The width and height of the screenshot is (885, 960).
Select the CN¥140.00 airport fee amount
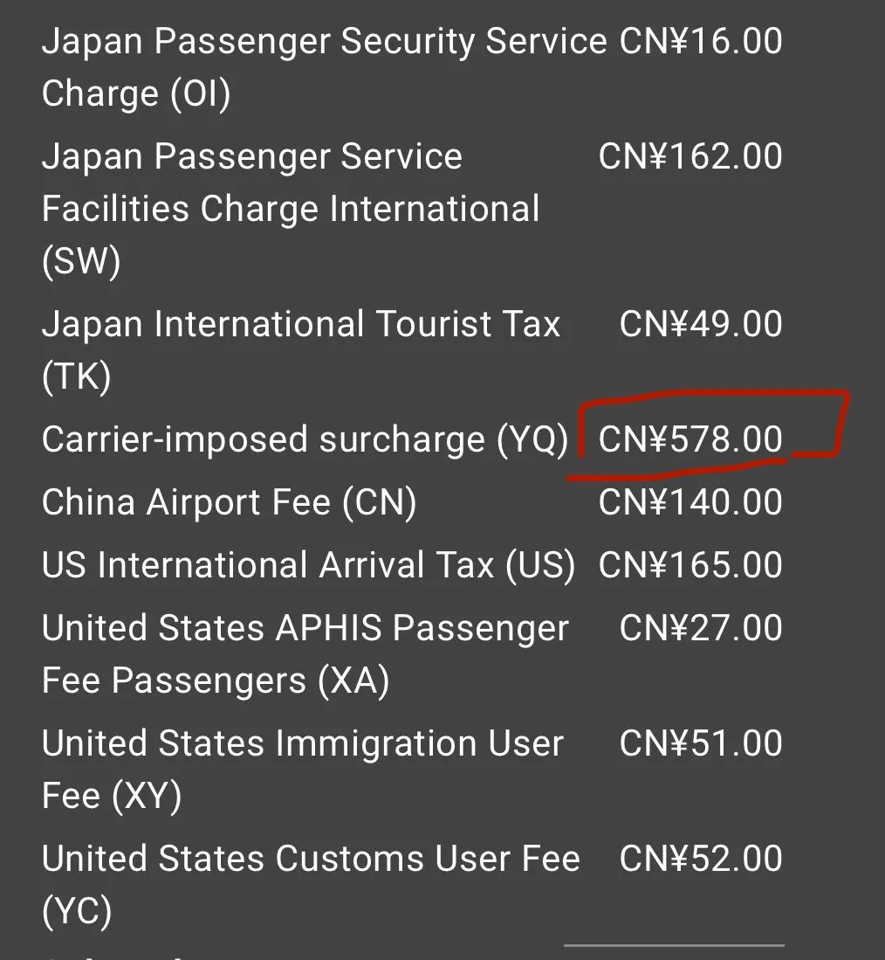click(689, 502)
